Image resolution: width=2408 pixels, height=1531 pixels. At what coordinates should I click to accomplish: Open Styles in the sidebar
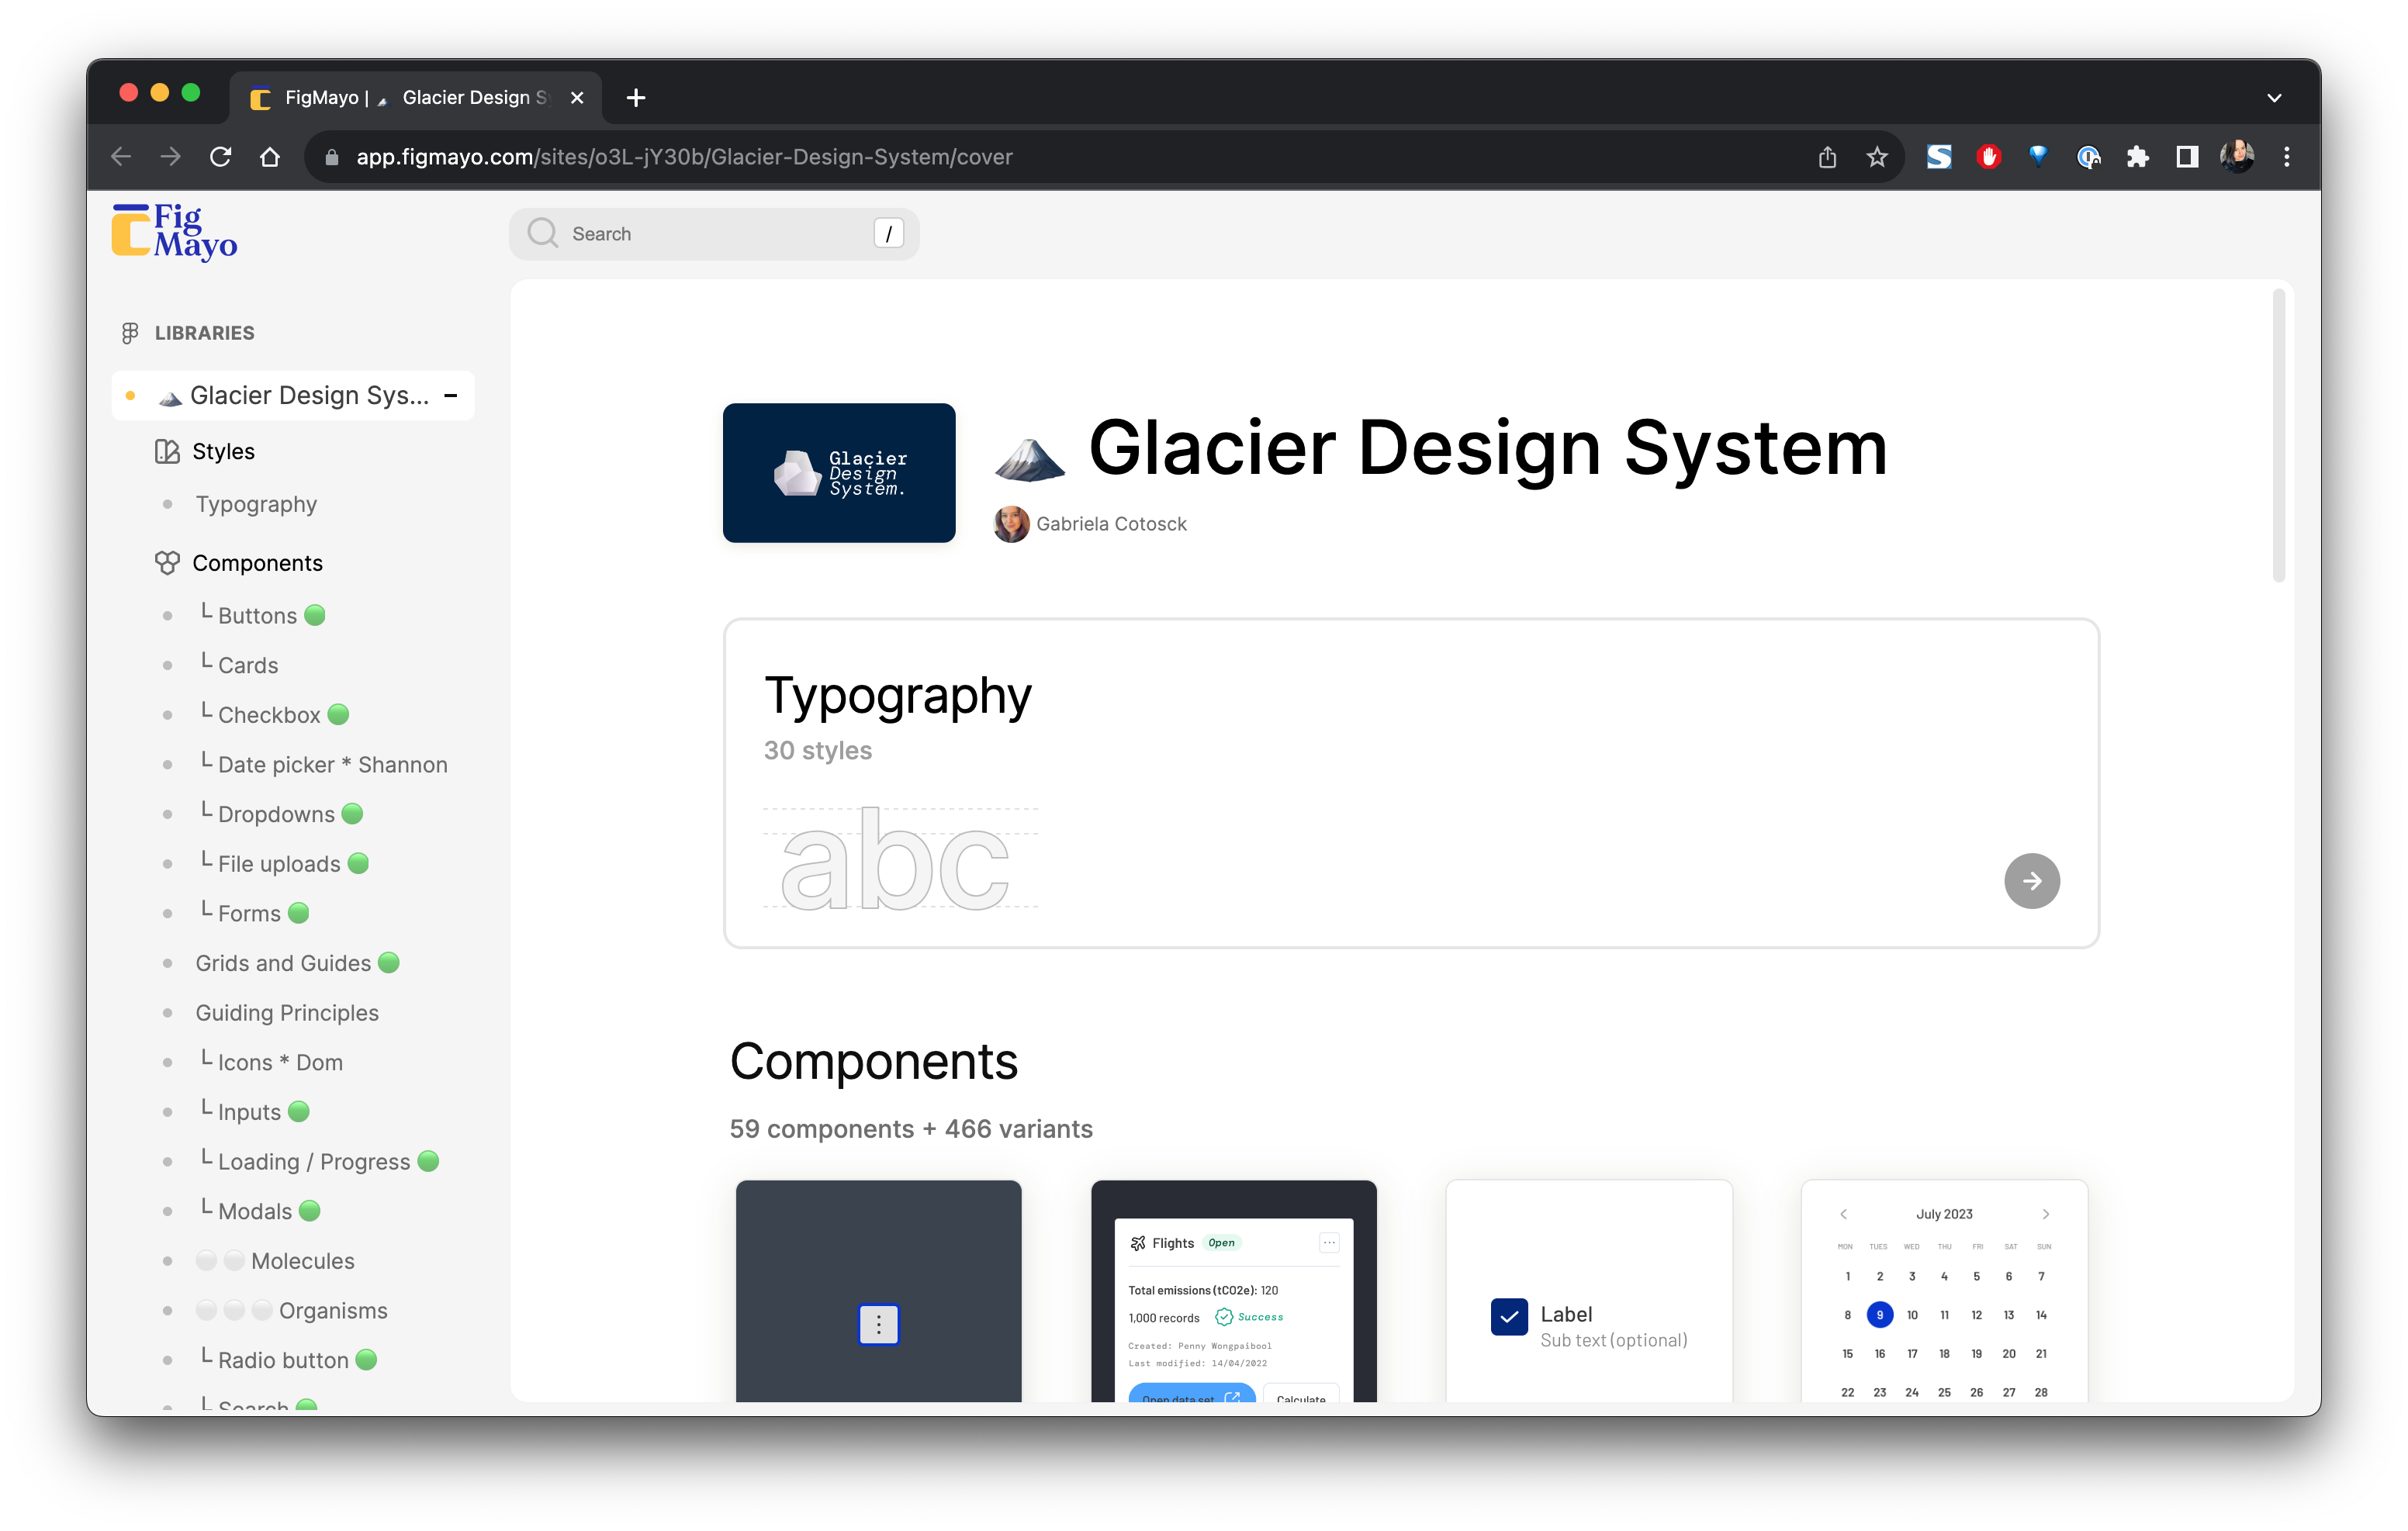point(223,451)
